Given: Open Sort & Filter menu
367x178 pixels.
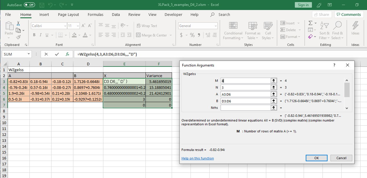Looking at the screenshot, I should click(x=325, y=30).
